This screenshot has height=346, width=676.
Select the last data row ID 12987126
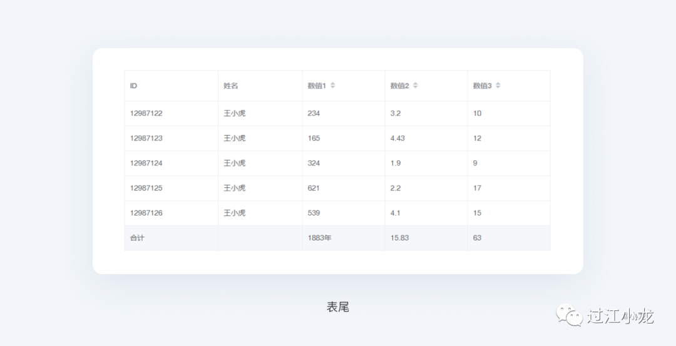146,213
